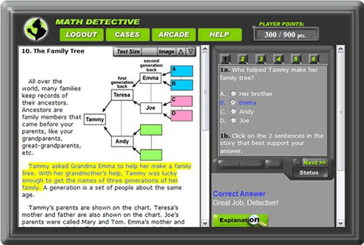Screen dimensions: 364x245
Task: Click the 'Correct Answer' message
Action: [x=239, y=194]
